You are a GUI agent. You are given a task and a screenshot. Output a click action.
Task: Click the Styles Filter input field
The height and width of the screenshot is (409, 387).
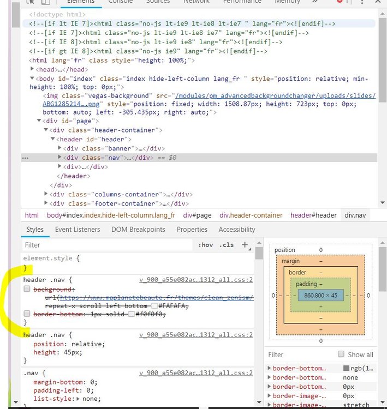tap(107, 245)
